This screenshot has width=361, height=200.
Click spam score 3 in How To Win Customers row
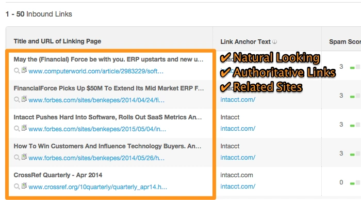click(341, 153)
